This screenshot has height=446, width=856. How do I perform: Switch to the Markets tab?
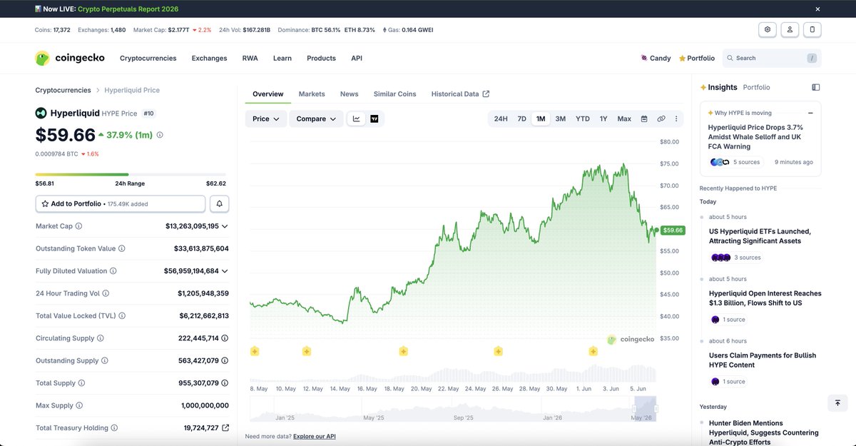coord(312,94)
